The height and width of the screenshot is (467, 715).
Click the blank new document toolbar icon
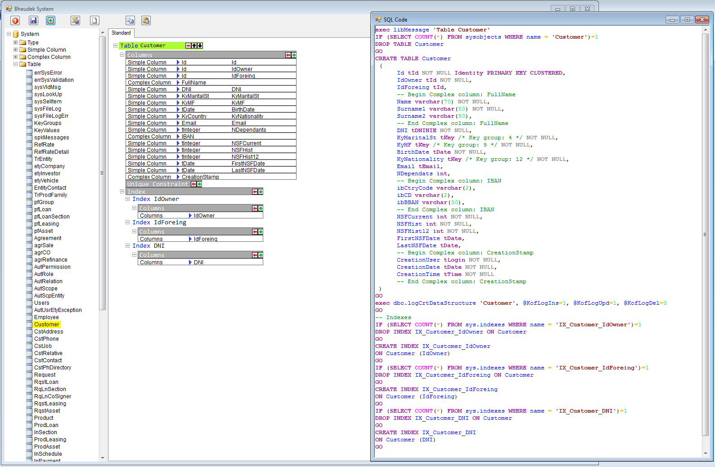(94, 20)
